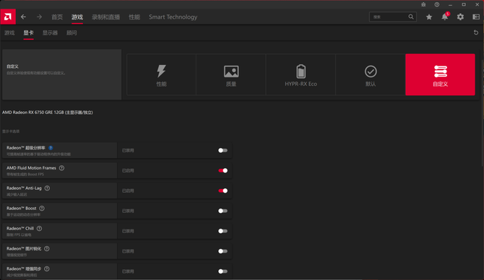Open help for AMD Fluid Motion Frames
The image size is (484, 280).
pyautogui.click(x=61, y=168)
